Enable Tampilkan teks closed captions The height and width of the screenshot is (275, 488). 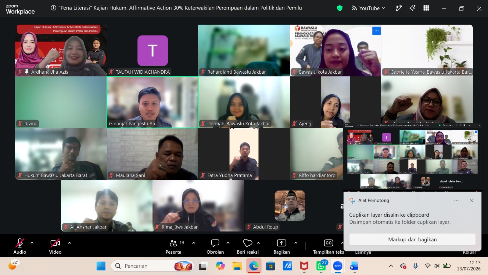pos(328,246)
